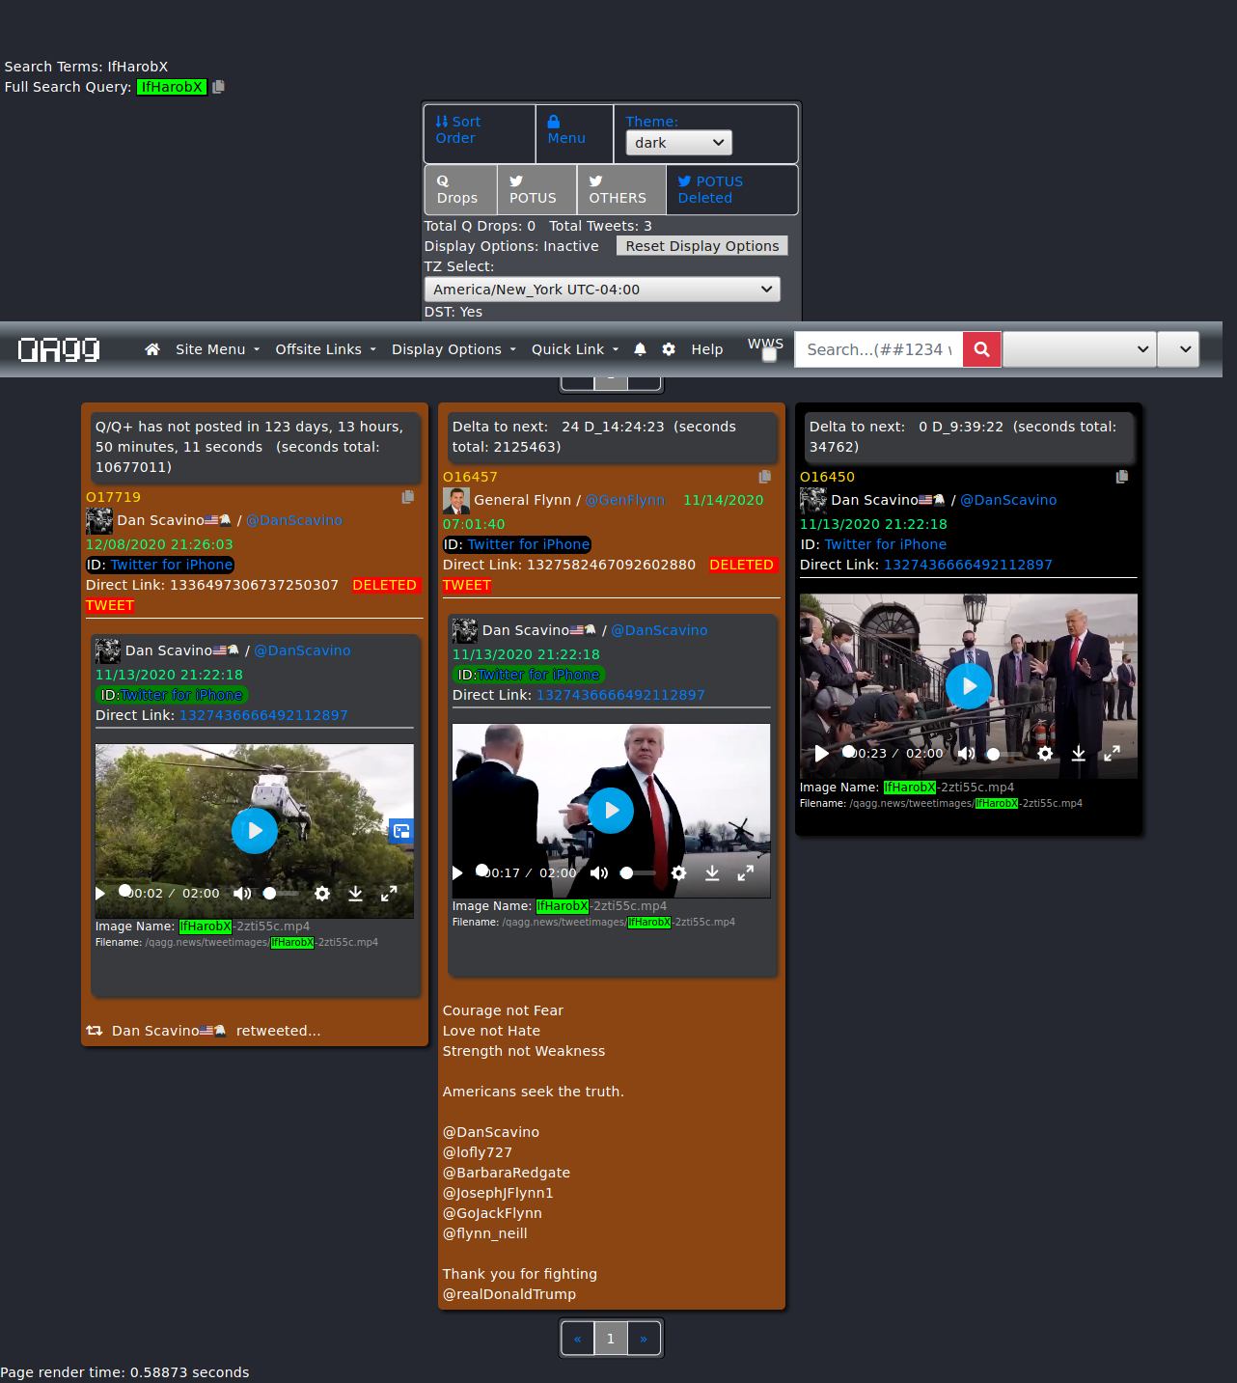This screenshot has width=1237, height=1383.
Task: Click small play control on 00:17 video
Action: 457,873
